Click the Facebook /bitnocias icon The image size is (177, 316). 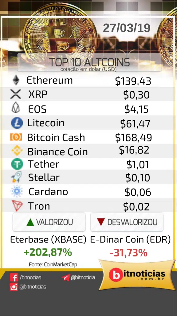click(x=14, y=277)
